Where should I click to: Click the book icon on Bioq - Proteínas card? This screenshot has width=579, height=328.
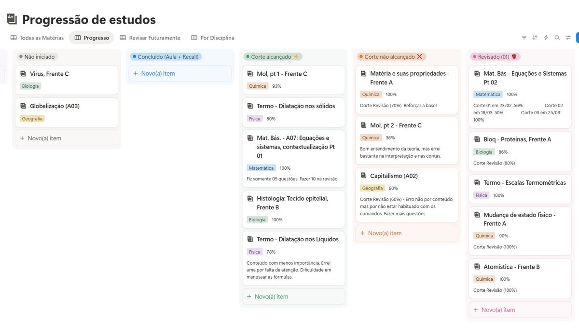[x=477, y=139]
